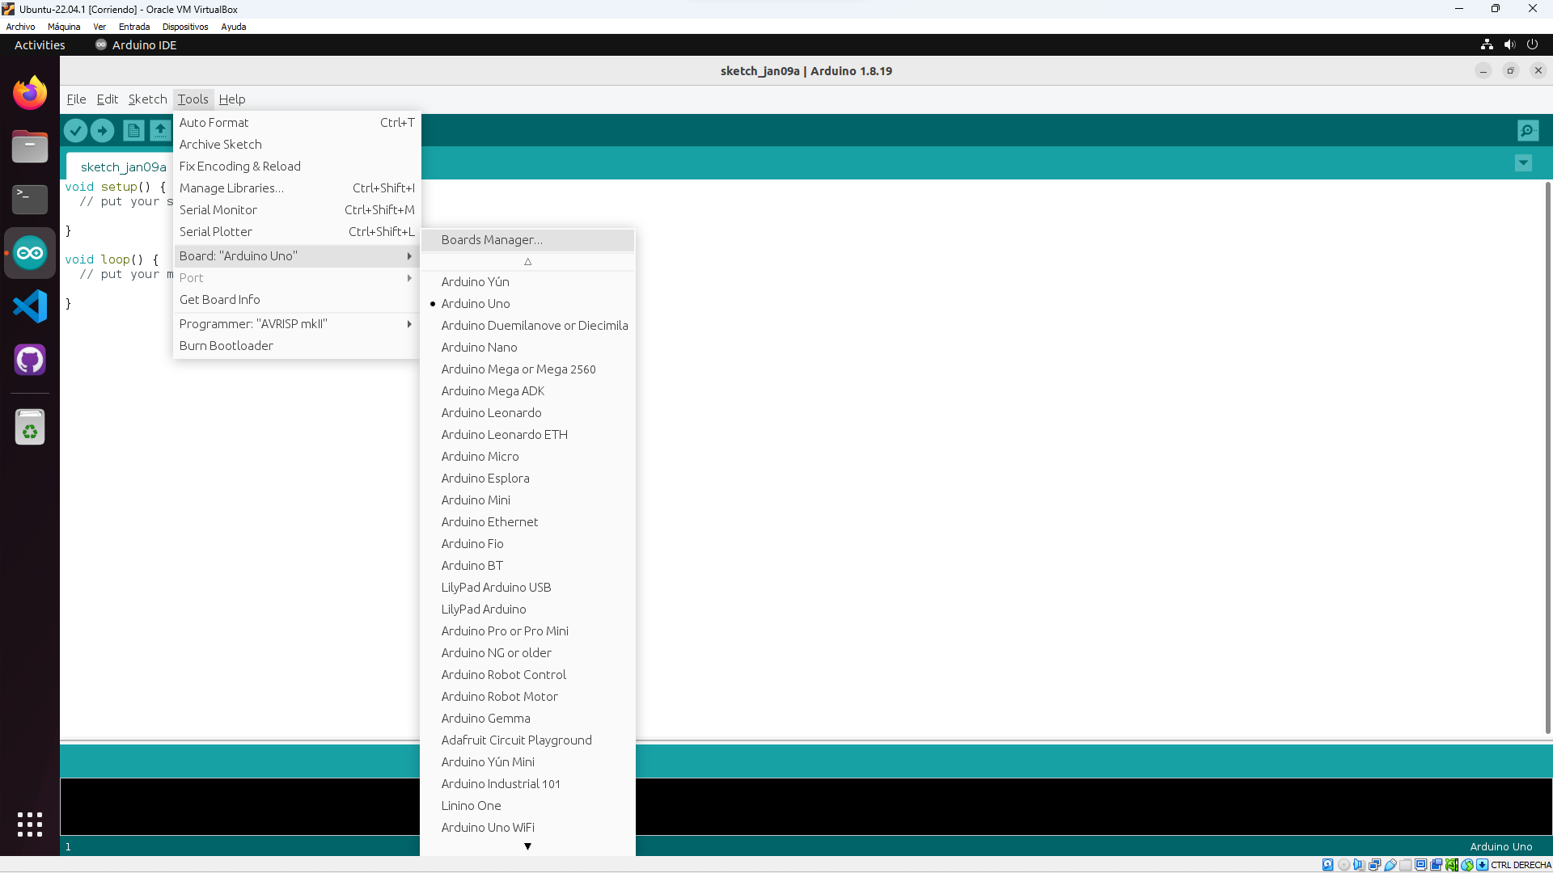
Task: Open the Serial Monitor magnifier icon
Action: 1527,130
